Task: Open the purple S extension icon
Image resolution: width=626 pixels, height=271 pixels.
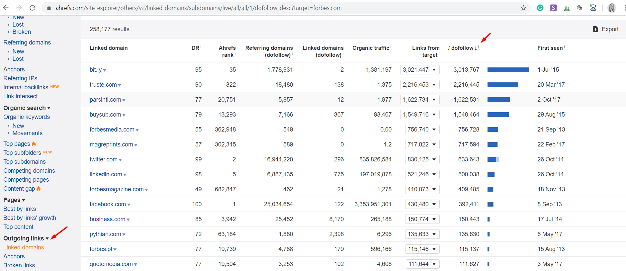Action: click(x=553, y=8)
